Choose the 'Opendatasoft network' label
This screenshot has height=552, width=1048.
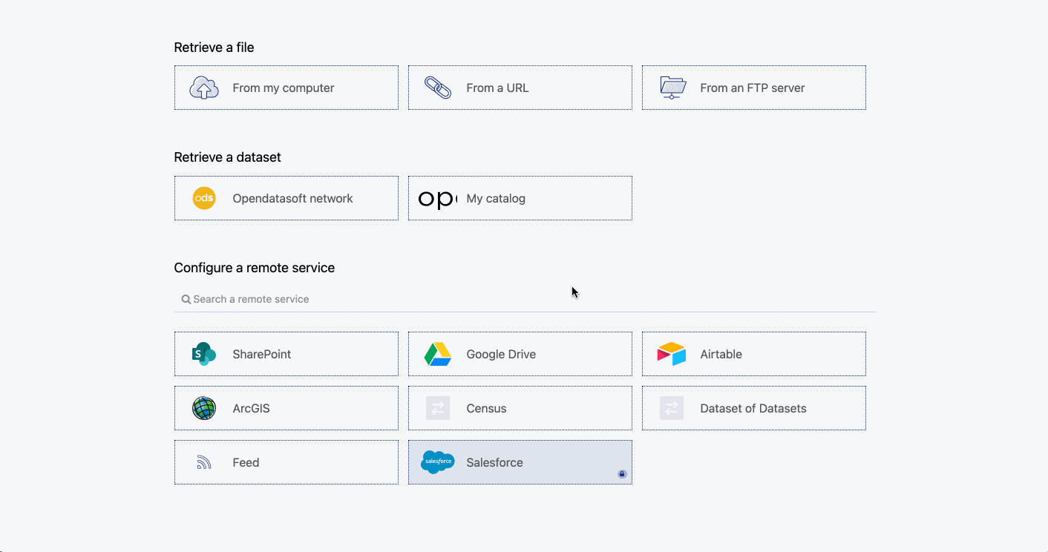tap(292, 198)
